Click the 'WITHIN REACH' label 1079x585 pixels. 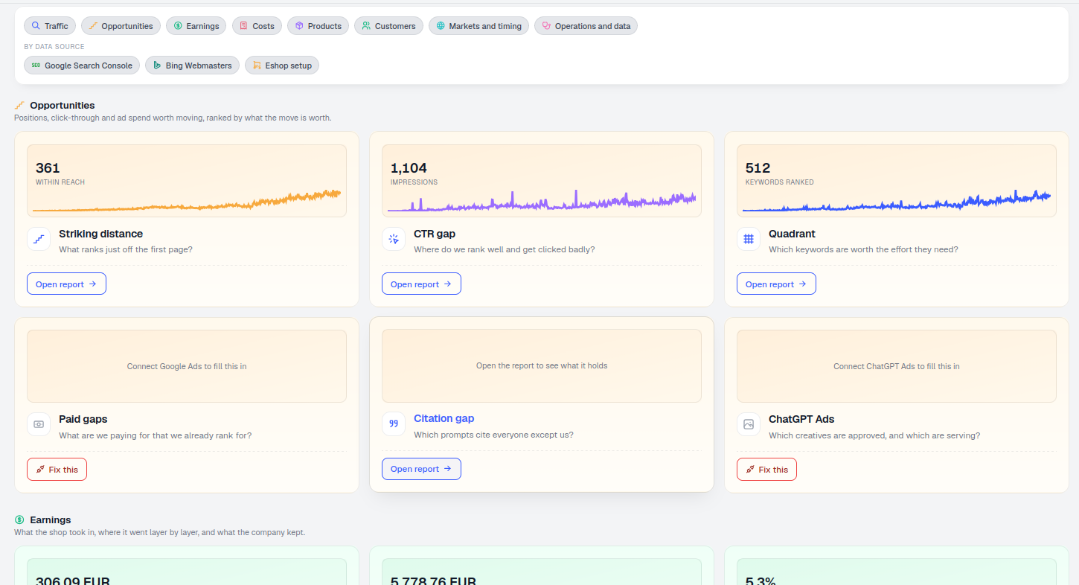(x=60, y=182)
